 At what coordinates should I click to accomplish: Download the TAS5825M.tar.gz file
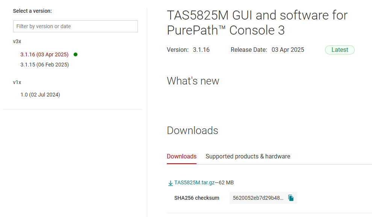194,182
